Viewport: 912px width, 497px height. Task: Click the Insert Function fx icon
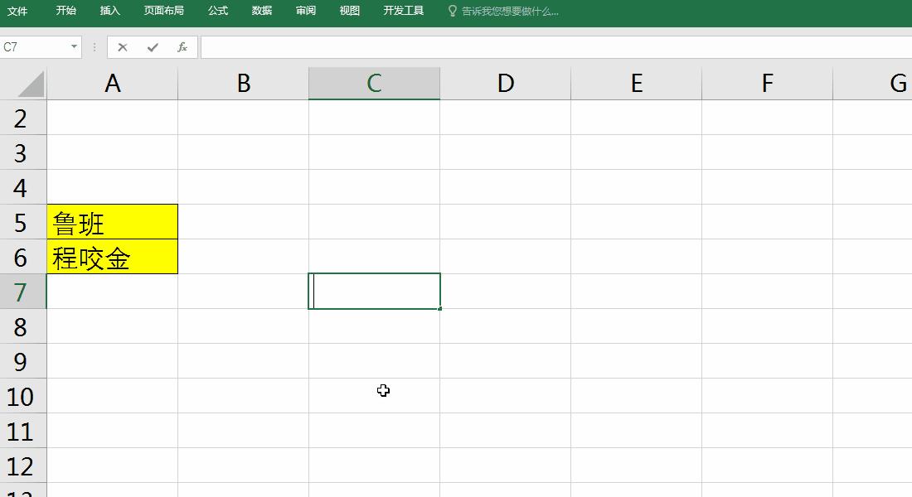[183, 47]
